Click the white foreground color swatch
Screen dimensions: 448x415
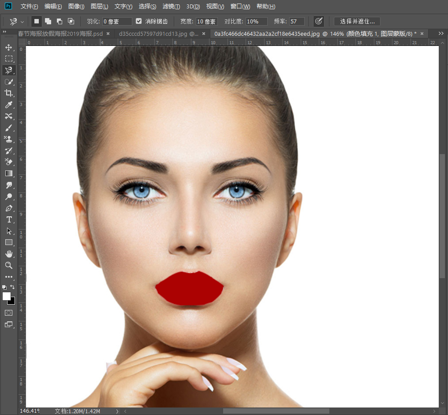coord(6,296)
